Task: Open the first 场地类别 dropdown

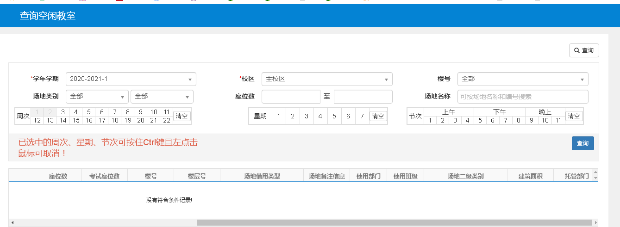Action: [x=97, y=97]
